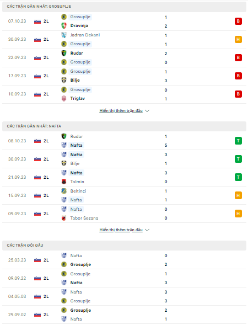Expand more Grosuplje matches via the chevron arrow
This screenshot has width=248, height=325.
tap(147, 111)
